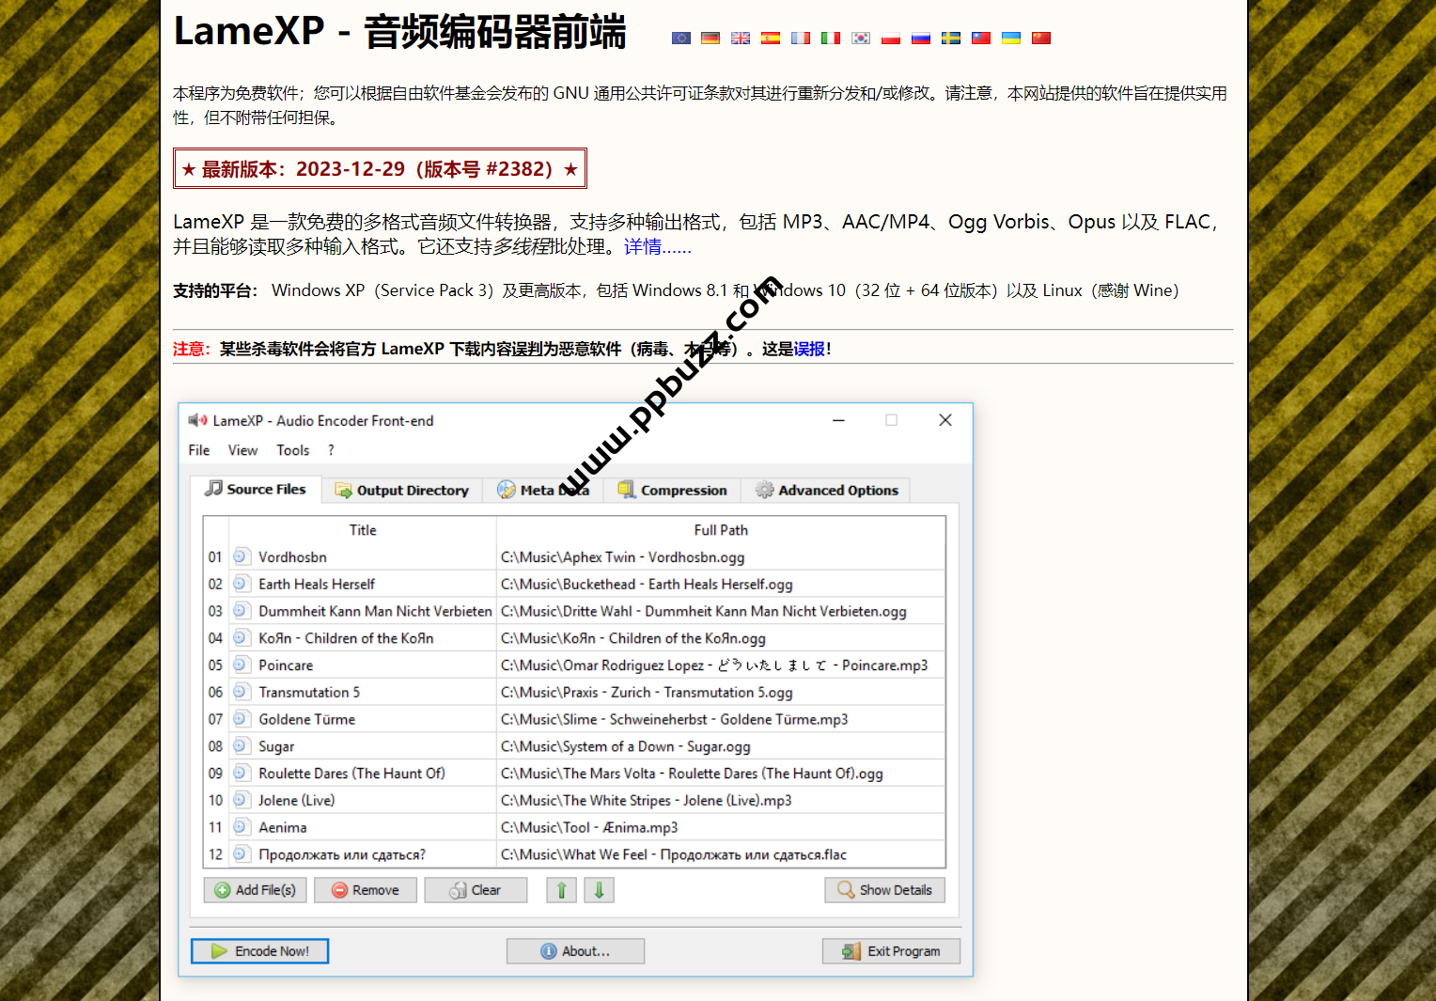Follow the 详情…… details link
This screenshot has width=1436, height=1001.
(x=658, y=247)
